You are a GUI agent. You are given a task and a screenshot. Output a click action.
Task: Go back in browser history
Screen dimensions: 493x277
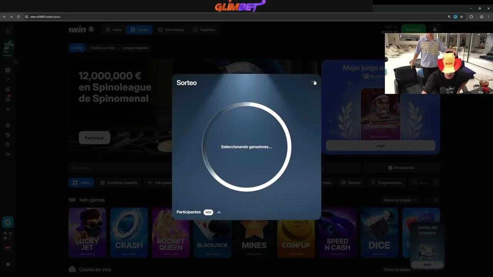[x=4, y=17]
